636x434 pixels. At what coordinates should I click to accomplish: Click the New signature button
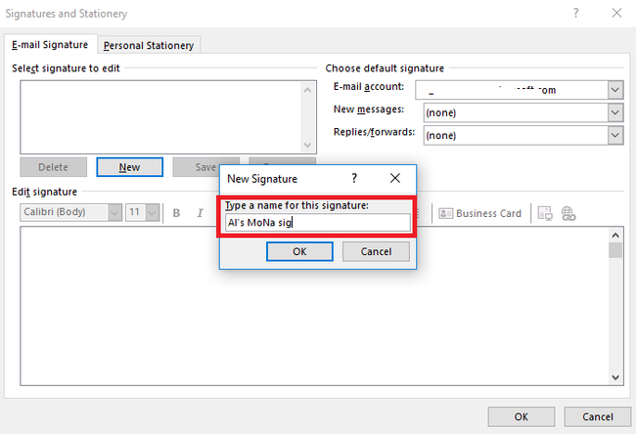click(129, 167)
